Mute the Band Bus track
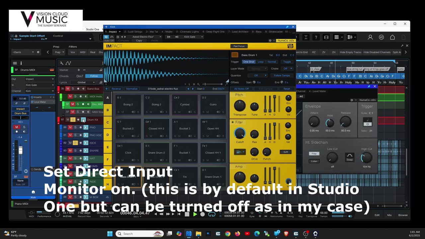The image size is (425, 239). [x=68, y=89]
